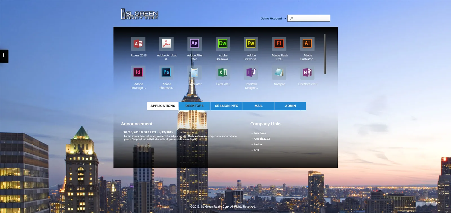
Task: Launch the Adobe Illustrator icon
Action: point(307,44)
